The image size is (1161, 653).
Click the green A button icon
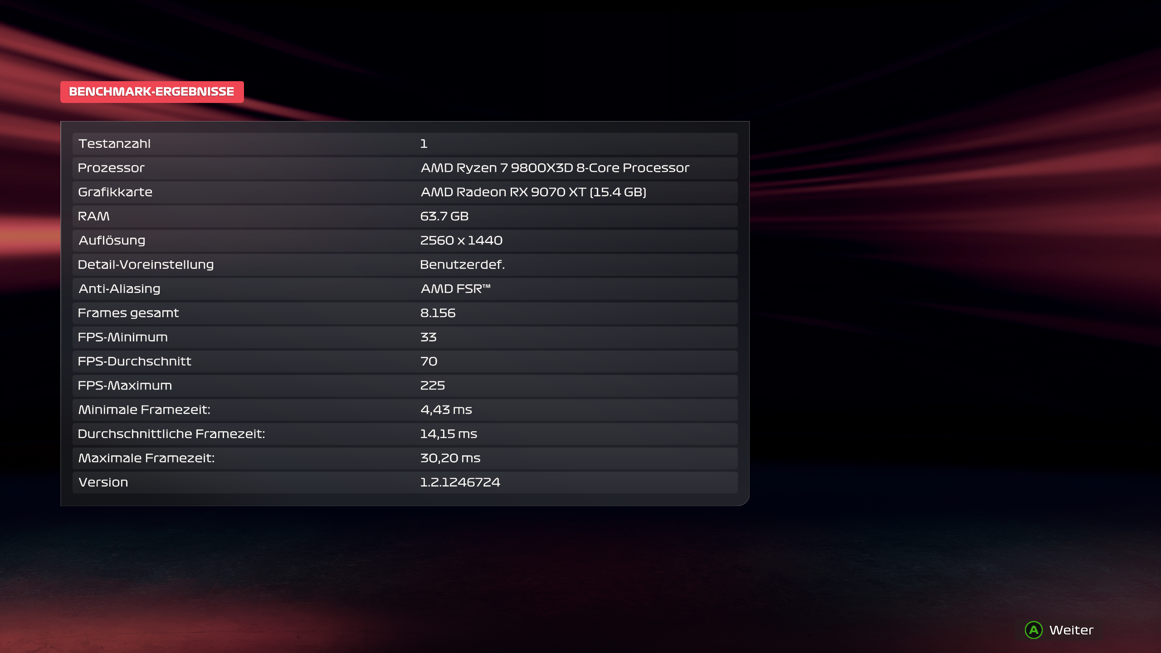coord(1034,630)
